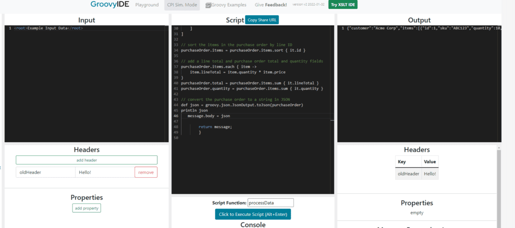Edit the oldHeader key field
The width and height of the screenshot is (515, 228).
[46, 172]
